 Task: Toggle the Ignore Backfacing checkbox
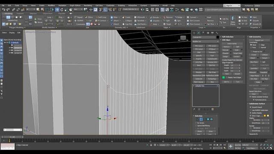[x=196, y=125]
